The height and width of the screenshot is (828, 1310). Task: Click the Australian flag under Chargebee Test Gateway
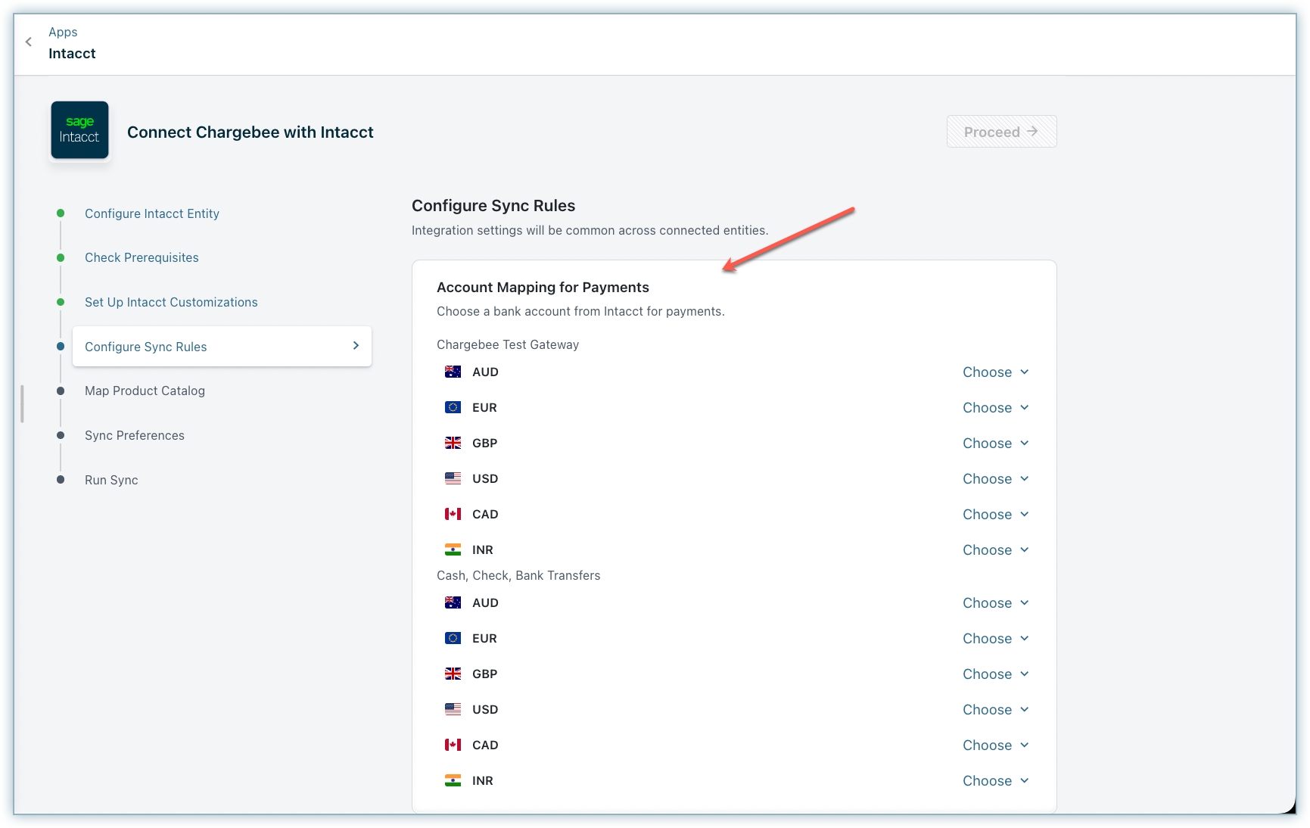[x=453, y=372]
